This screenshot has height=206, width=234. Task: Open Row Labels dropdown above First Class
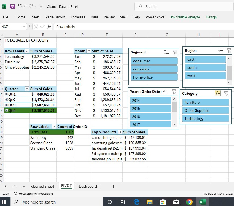coord(54,127)
